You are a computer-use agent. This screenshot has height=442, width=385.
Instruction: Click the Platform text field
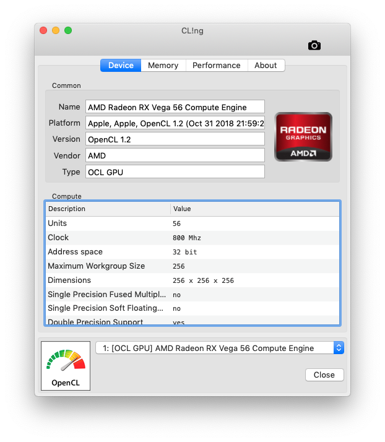(175, 123)
